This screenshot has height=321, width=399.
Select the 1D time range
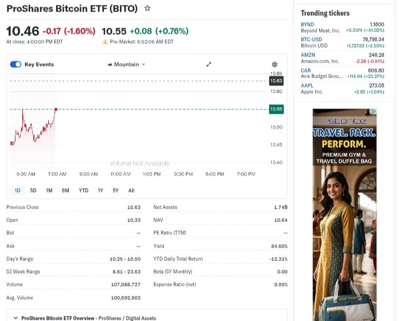coord(17,190)
